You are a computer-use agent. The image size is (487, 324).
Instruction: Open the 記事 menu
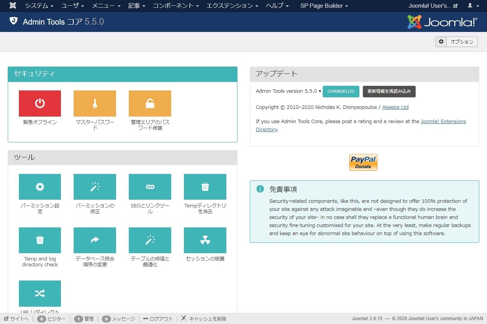pos(136,6)
